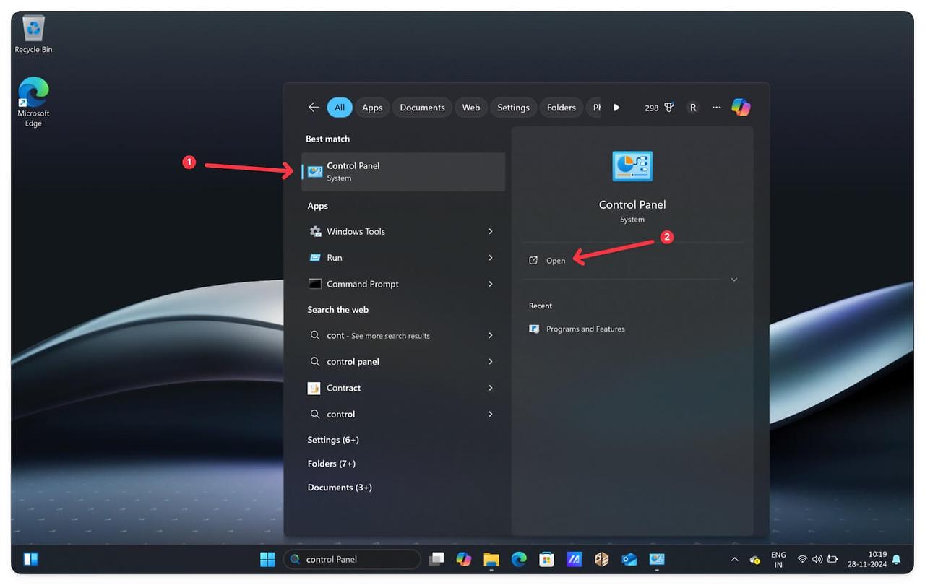The image size is (925, 585).
Task: Open Microsoft Store from the taskbar
Action: pos(547,559)
